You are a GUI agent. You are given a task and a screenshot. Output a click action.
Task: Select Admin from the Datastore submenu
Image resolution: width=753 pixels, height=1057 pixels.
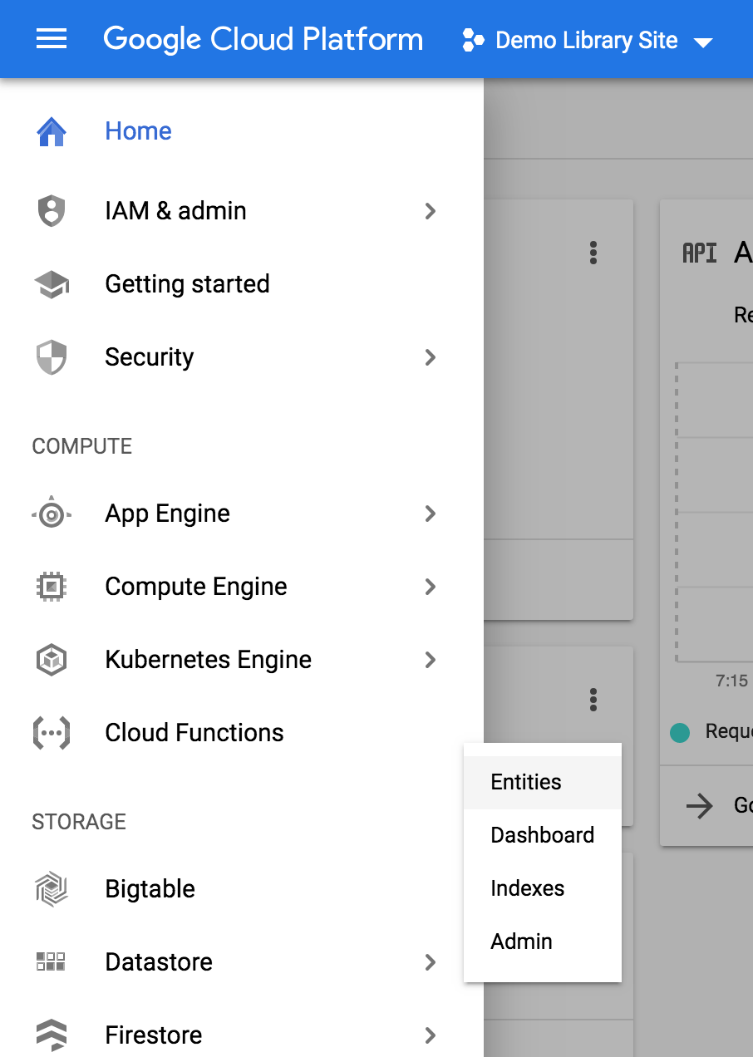(x=543, y=941)
